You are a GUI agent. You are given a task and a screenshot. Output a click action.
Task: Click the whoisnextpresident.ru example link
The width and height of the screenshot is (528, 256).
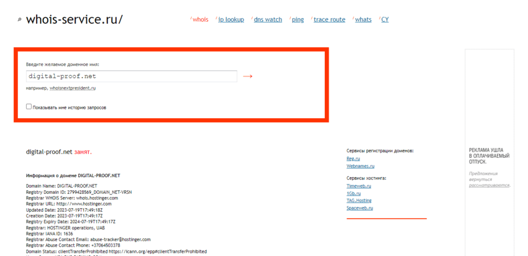[x=73, y=88]
